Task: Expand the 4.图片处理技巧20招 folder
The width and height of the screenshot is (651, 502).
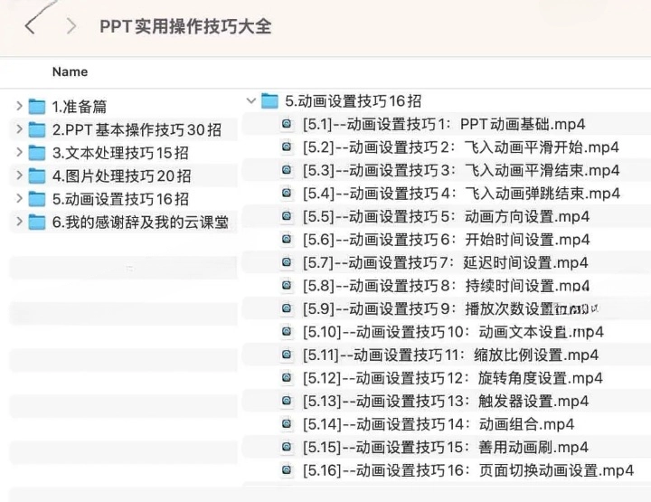Action: 19,175
